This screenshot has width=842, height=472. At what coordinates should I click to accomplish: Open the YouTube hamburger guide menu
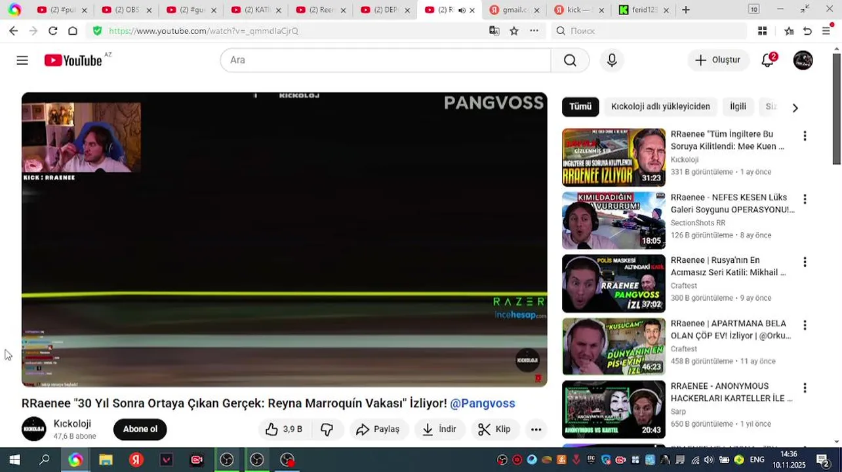(x=22, y=60)
